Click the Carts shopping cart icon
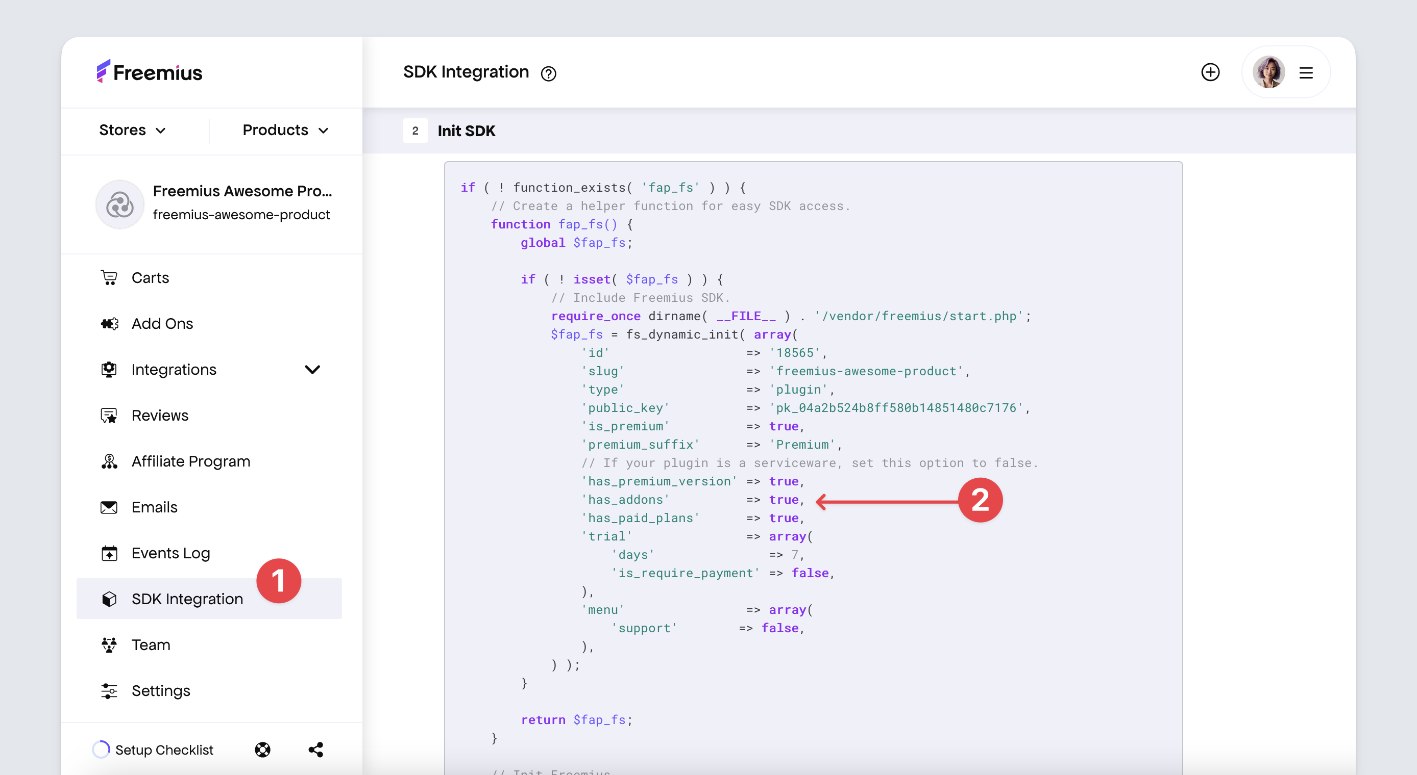Screen dimensions: 1417x775 pyautogui.click(x=109, y=277)
